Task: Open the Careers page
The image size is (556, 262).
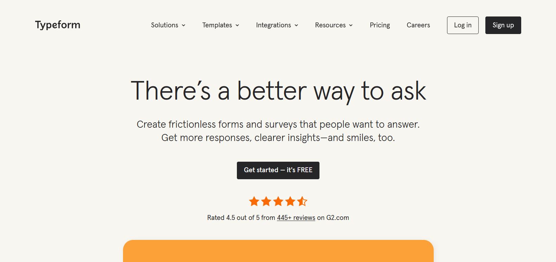Action: [x=418, y=25]
